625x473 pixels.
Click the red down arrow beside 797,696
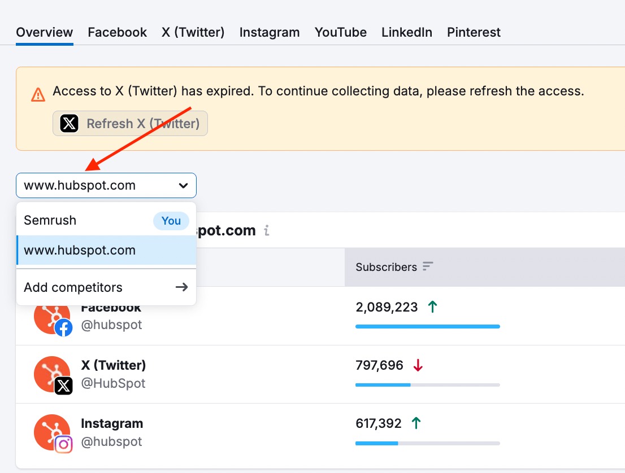[418, 365]
